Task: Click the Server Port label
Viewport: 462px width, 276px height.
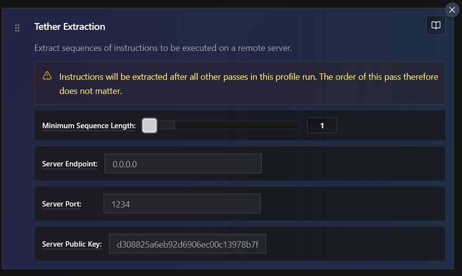Action: point(62,204)
